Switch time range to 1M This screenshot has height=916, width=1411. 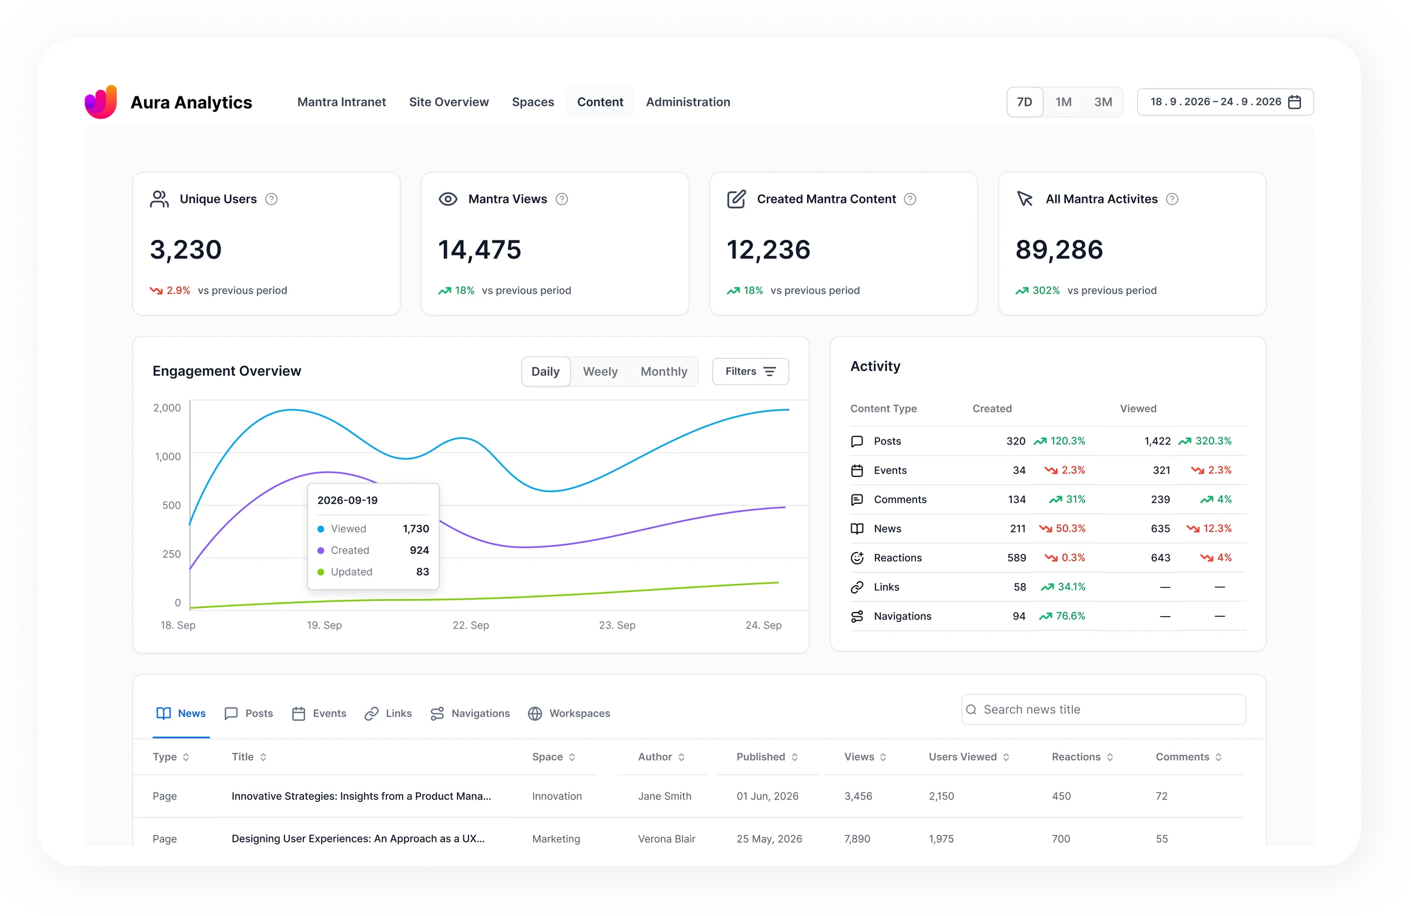[x=1063, y=102]
